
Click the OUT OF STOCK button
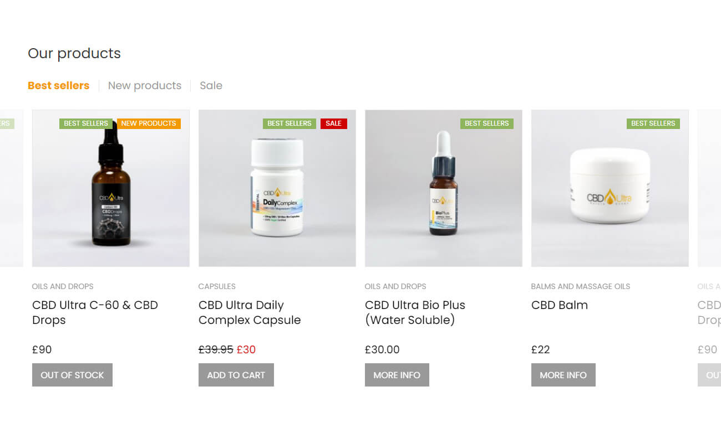[72, 375]
